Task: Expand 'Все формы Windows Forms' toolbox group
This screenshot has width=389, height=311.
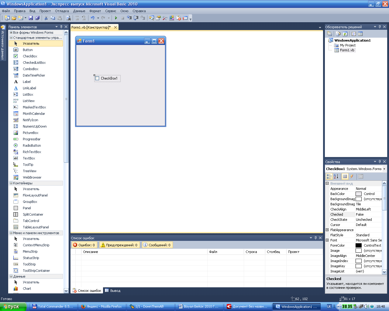Action: click(x=11, y=32)
